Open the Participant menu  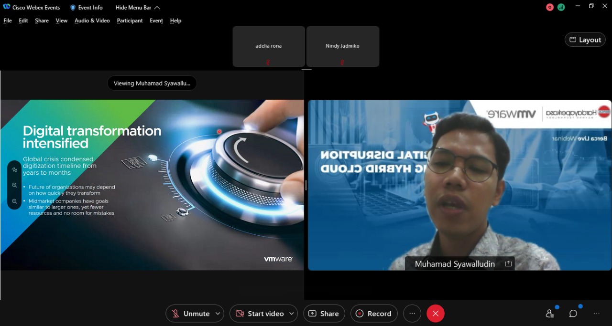click(130, 21)
